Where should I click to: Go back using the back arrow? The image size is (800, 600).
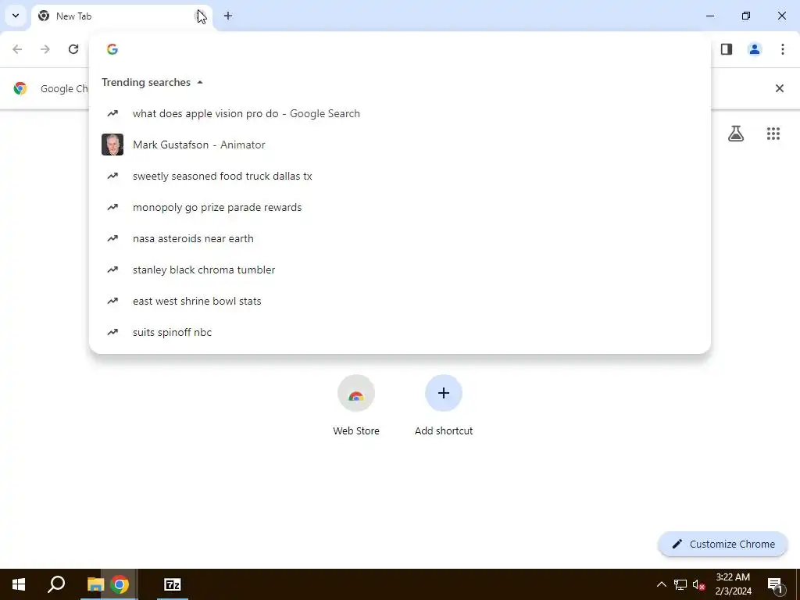17,49
